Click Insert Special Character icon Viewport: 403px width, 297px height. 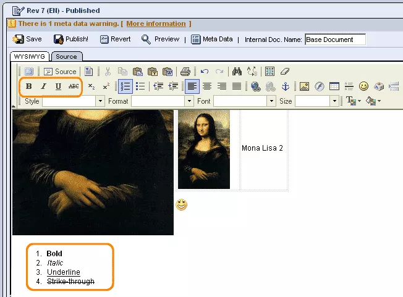[x=379, y=86]
